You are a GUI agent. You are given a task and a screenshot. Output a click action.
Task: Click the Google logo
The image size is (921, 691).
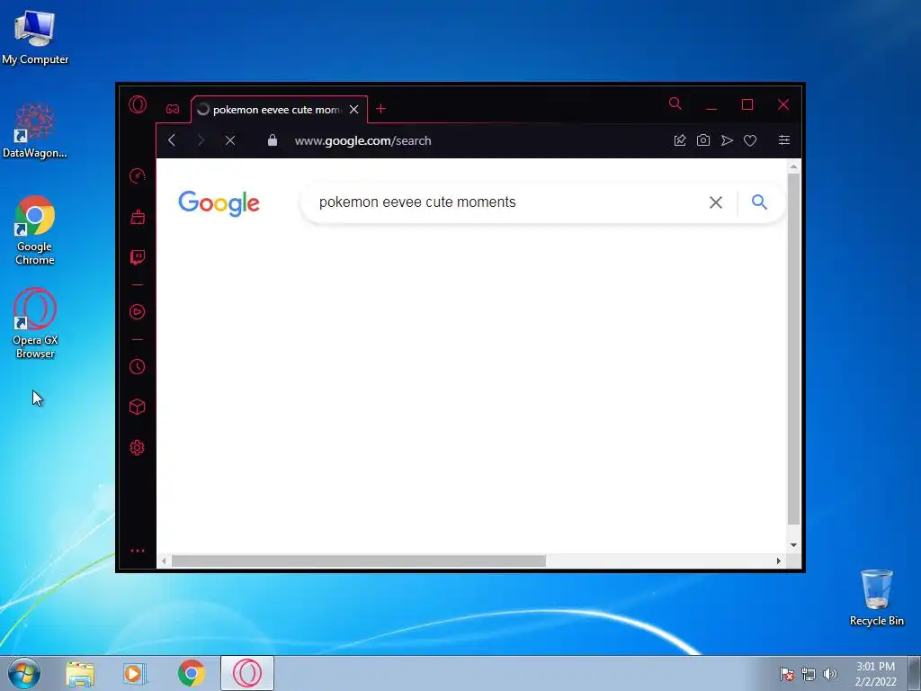219,203
